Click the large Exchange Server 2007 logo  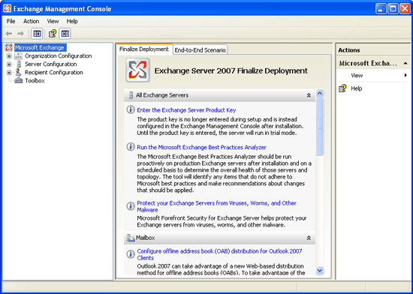pyautogui.click(x=137, y=70)
